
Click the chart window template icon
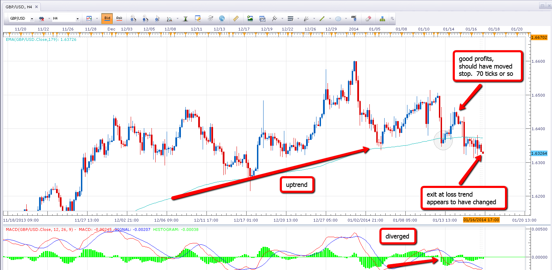(262, 18)
